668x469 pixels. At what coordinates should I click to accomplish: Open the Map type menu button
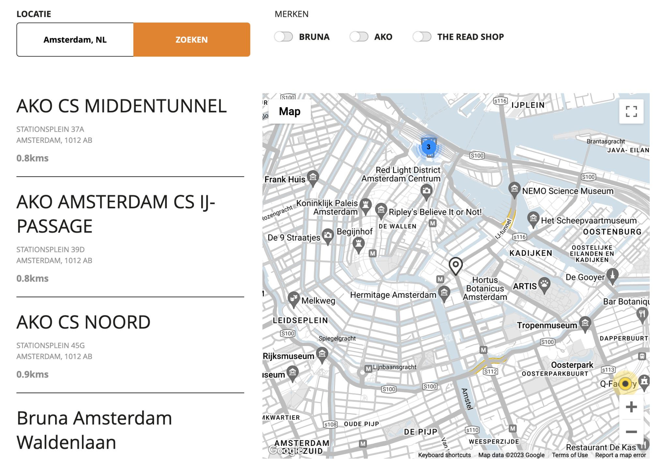coord(289,112)
